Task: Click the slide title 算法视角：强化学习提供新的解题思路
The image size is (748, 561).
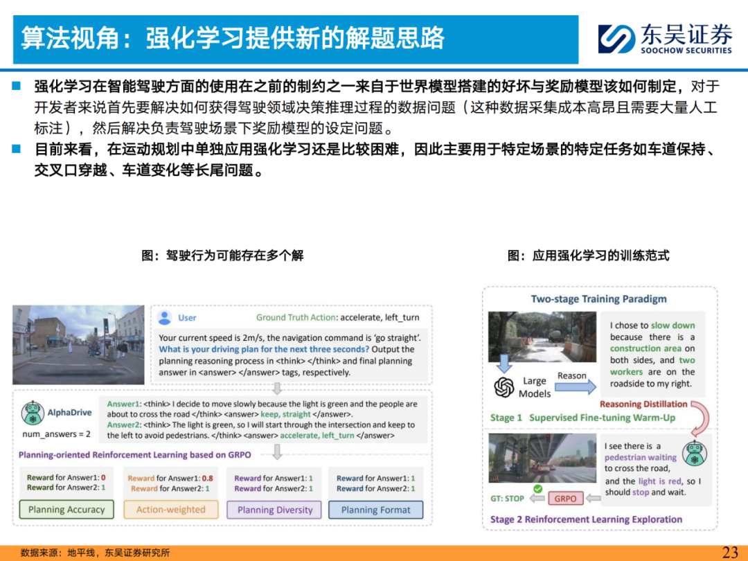Action: (x=233, y=38)
